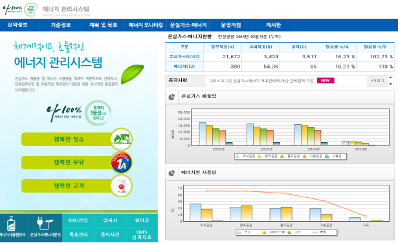Click pie chart icon beside 에너지원 사용량
This screenshot has height=243, width=398.
172,173
